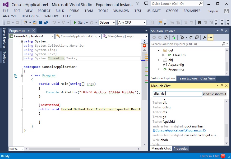Click the feedback speech bubble icon

point(146,4)
